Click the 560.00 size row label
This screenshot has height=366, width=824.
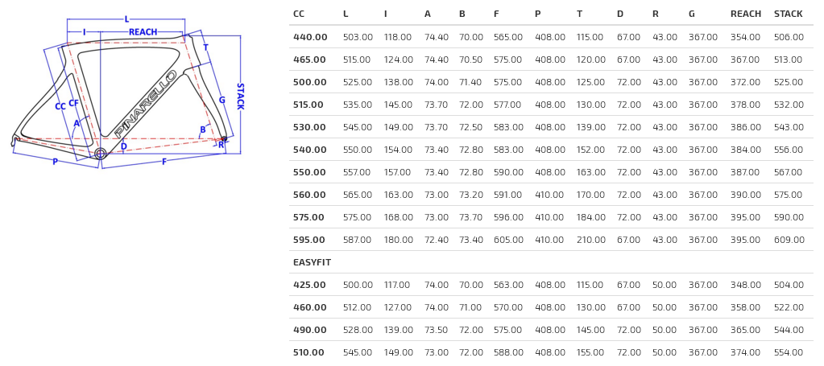click(309, 195)
